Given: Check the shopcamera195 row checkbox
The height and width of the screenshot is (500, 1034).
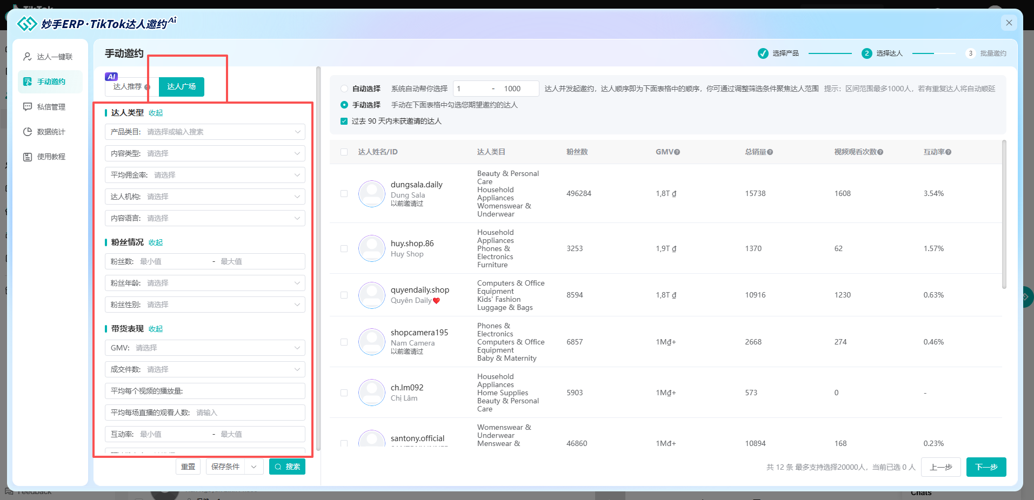Looking at the screenshot, I should tap(344, 342).
